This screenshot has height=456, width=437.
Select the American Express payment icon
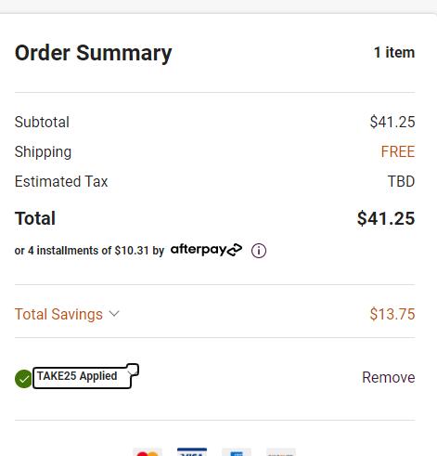pos(237,452)
